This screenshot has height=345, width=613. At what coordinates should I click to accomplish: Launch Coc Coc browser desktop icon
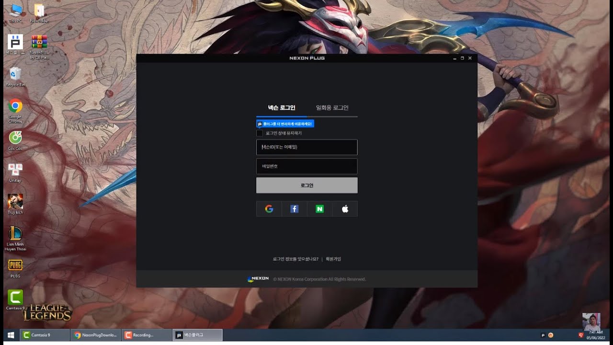[15, 140]
